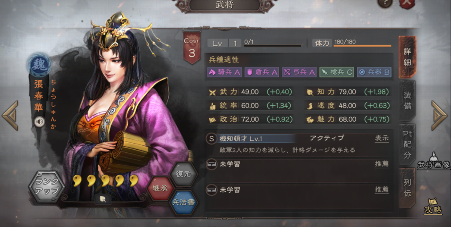
Task: Tap the first empty skill slot icon
Action: (x=211, y=165)
